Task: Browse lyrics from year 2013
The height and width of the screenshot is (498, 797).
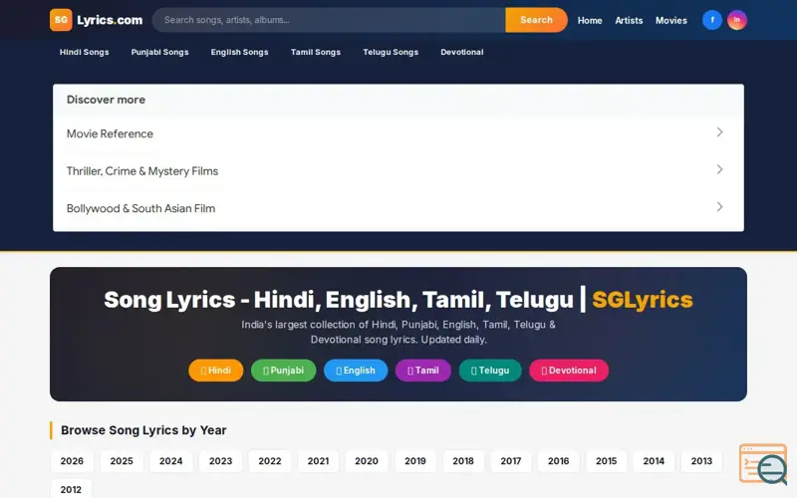Action: click(x=701, y=461)
